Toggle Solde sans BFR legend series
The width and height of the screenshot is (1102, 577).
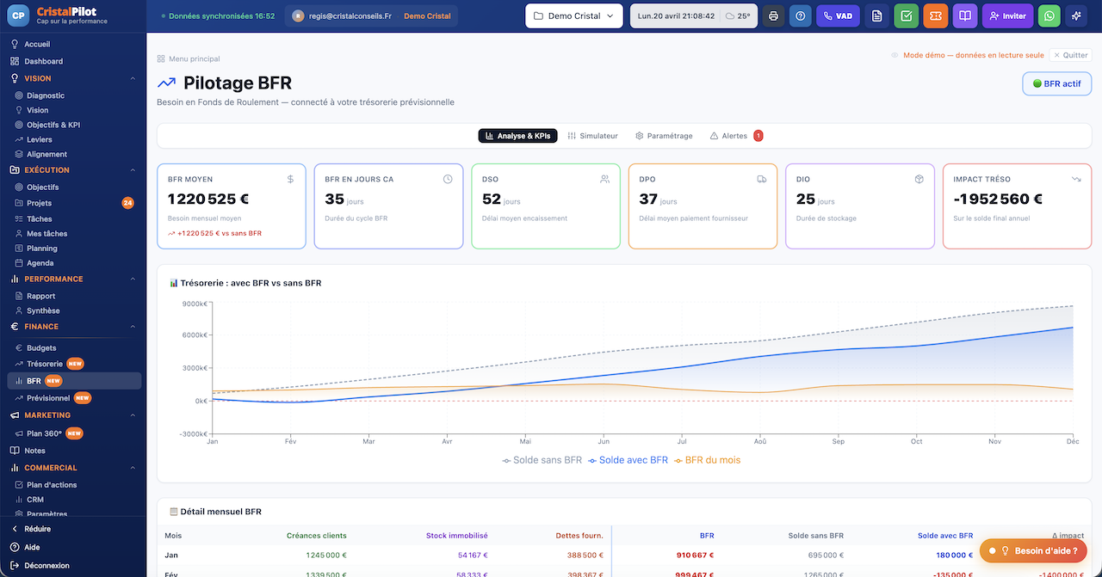coord(542,460)
